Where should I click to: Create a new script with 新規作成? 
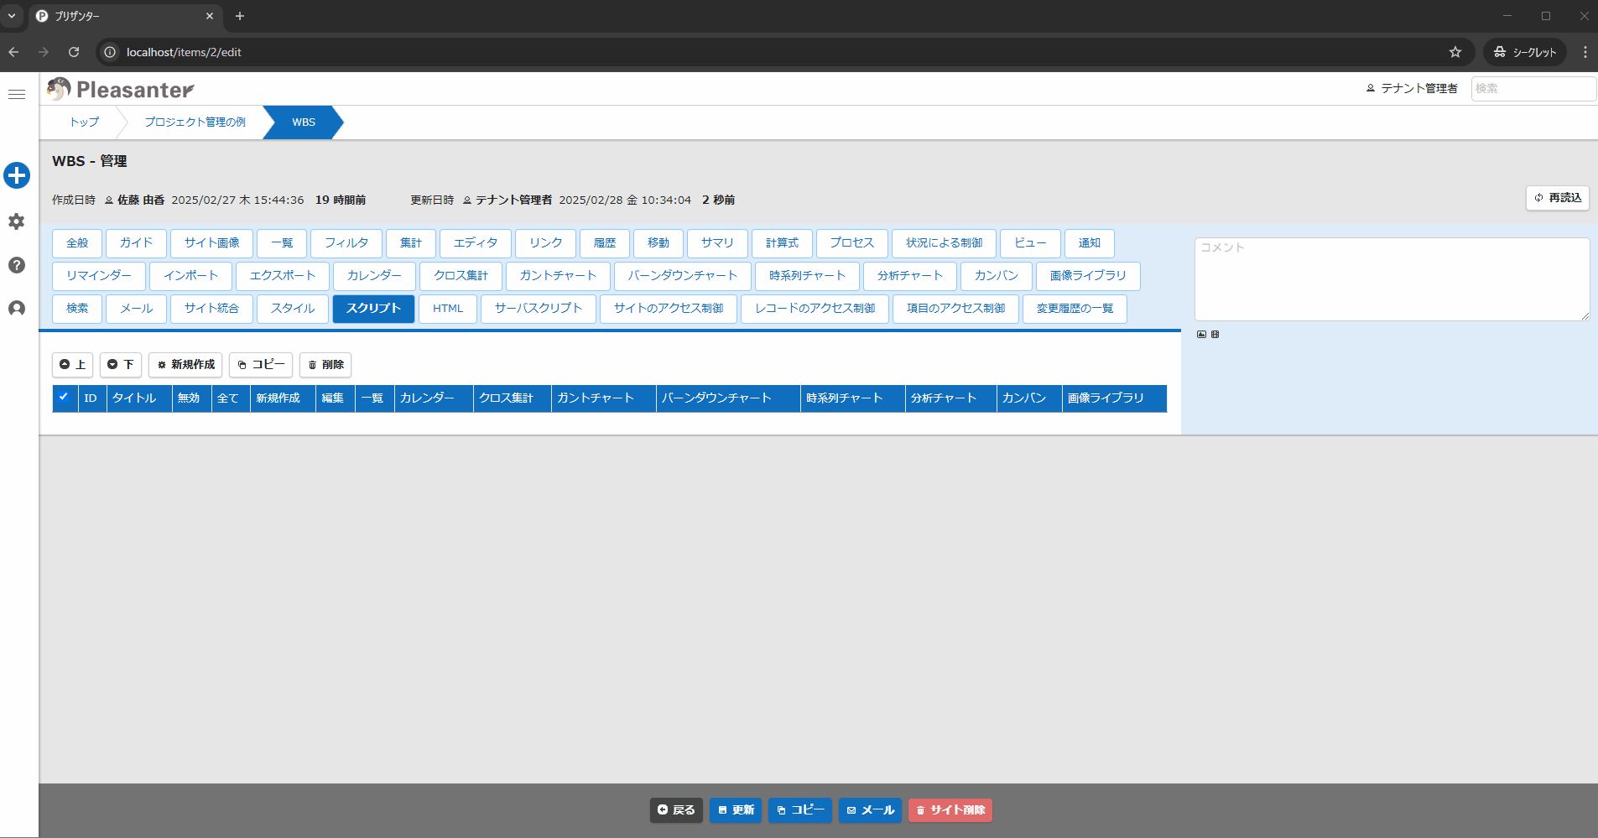tap(185, 365)
